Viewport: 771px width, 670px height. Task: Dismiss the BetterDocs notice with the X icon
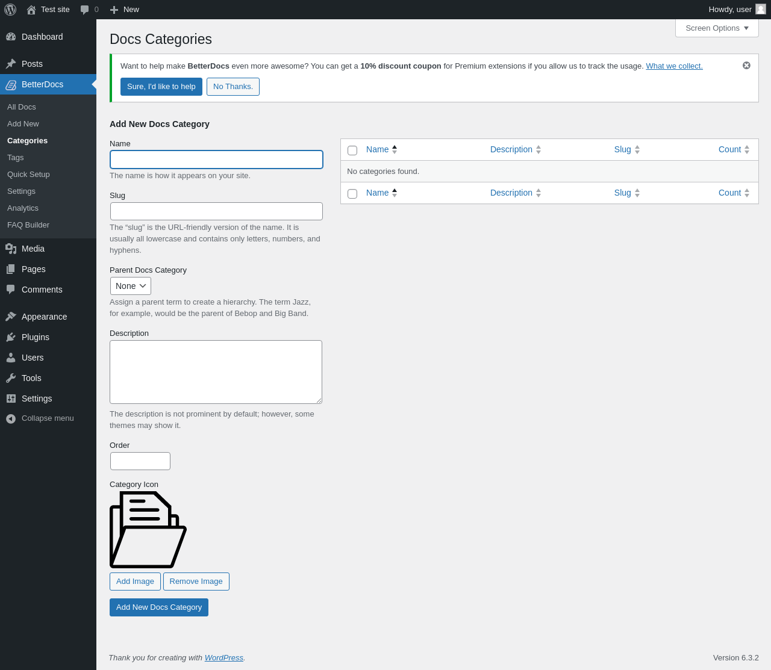pyautogui.click(x=746, y=65)
